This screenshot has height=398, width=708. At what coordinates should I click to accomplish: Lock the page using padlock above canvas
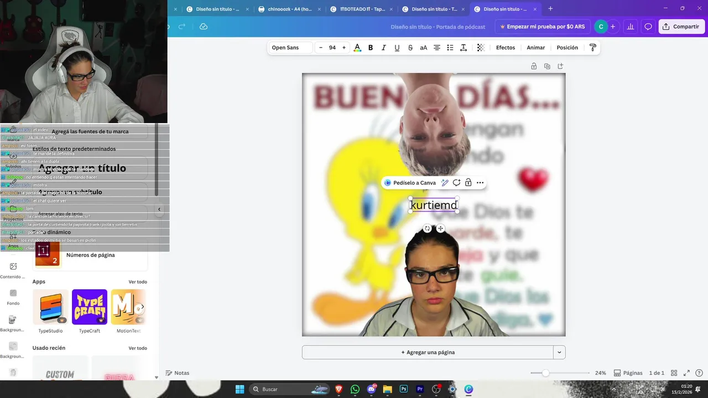tap(534, 66)
